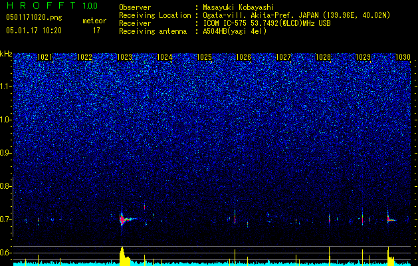Click the Receiver label
Image resolution: width=418 pixels, height=266 pixels.
pos(135,23)
